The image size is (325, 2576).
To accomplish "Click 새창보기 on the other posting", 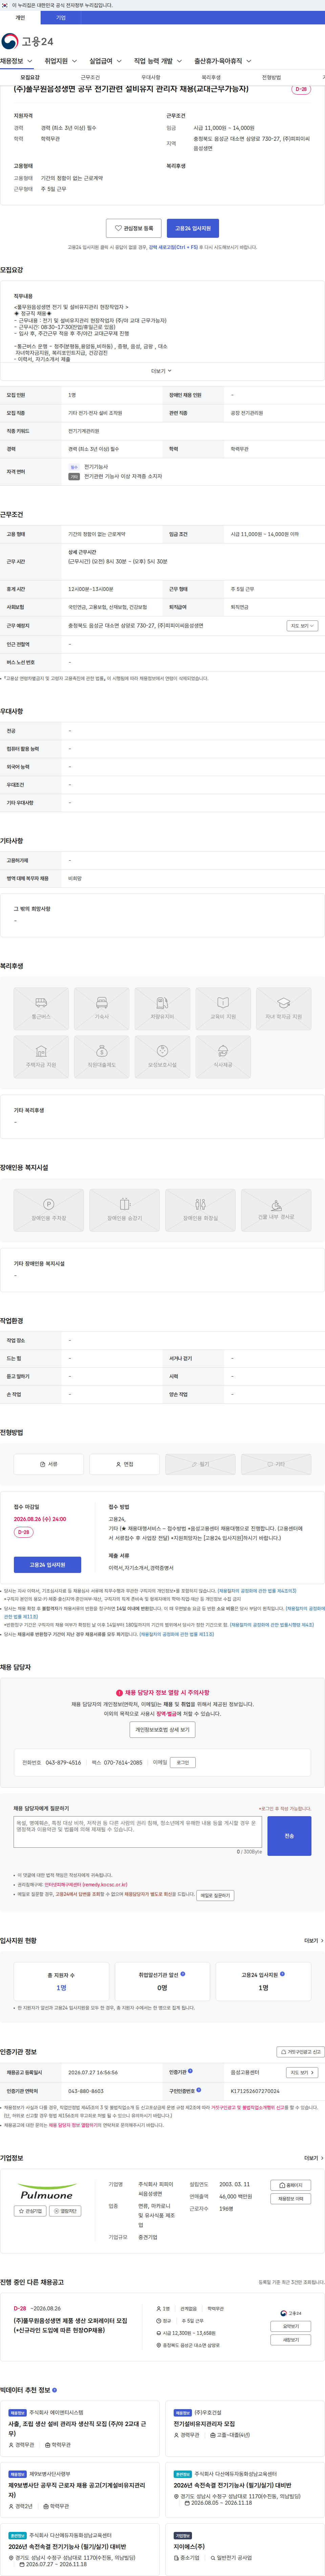I will pyautogui.click(x=291, y=2340).
